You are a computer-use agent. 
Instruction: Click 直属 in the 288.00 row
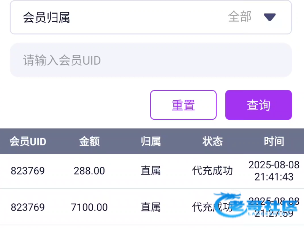point(151,171)
